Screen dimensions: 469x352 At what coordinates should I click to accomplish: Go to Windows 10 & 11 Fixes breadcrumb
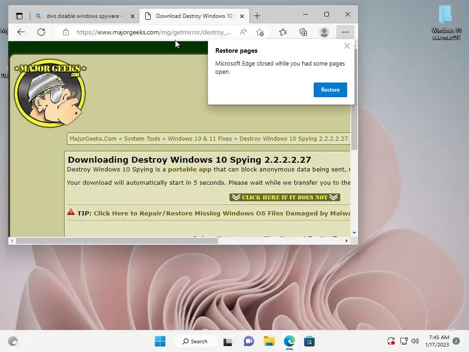(200, 138)
